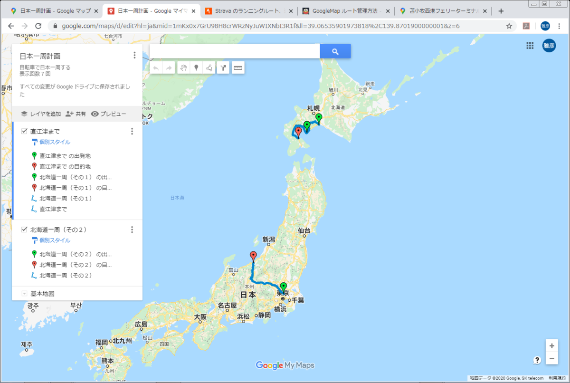Select 直江津まで の出発地 list item
This screenshot has width=570, height=383.
tap(65, 155)
